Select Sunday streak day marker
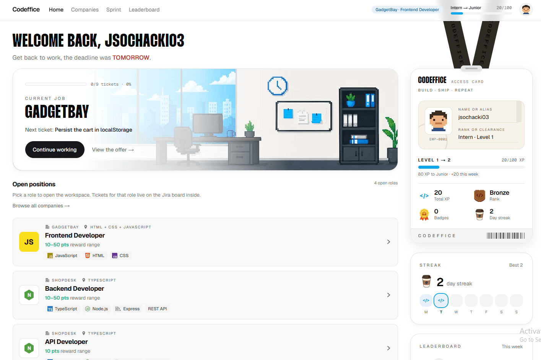This screenshot has width=541, height=360. 516,300
